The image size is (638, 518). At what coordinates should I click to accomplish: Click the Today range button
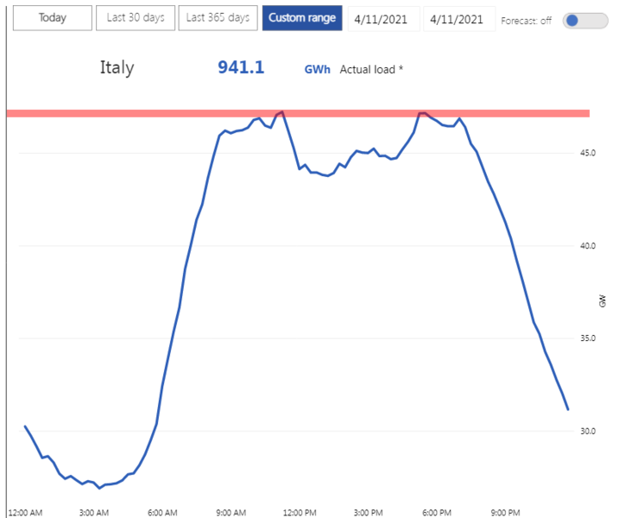[x=53, y=17]
